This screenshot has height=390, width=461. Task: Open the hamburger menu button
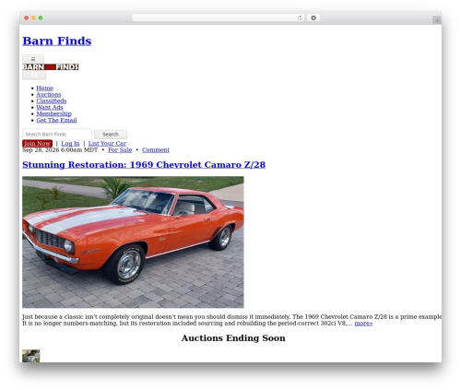point(33,59)
